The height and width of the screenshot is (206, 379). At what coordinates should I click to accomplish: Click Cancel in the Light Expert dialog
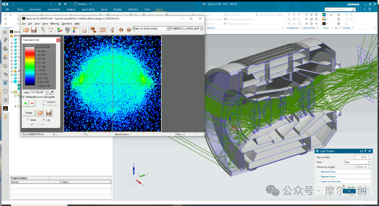tap(363, 191)
